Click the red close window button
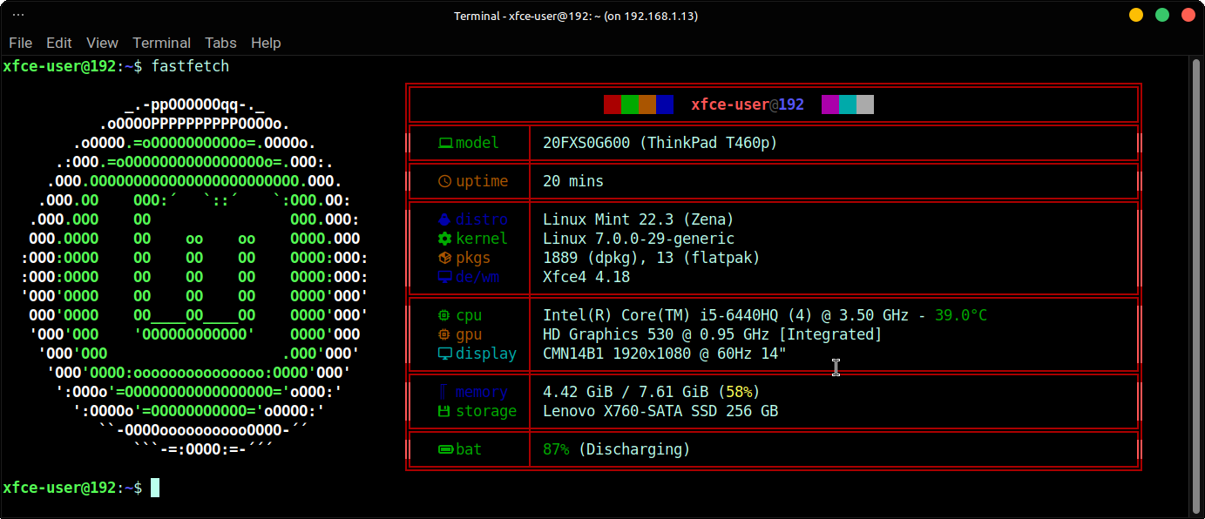Image resolution: width=1205 pixels, height=519 pixels. pos(1188,15)
